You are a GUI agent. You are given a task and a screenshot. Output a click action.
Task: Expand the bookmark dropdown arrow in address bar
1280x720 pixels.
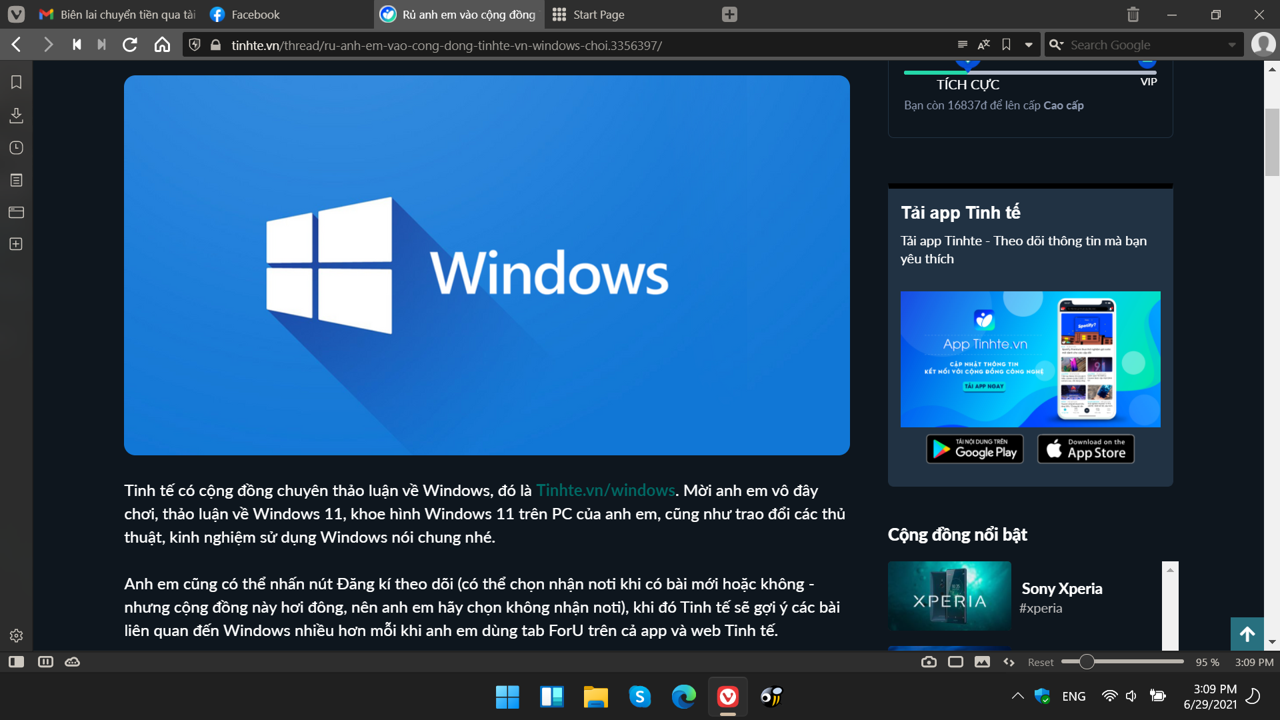click(x=1029, y=45)
